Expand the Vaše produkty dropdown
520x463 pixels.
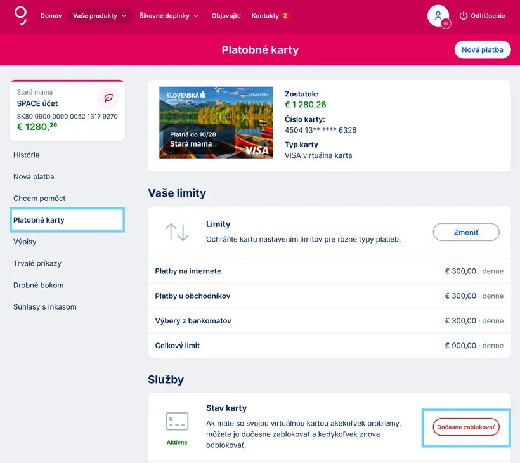coord(99,16)
